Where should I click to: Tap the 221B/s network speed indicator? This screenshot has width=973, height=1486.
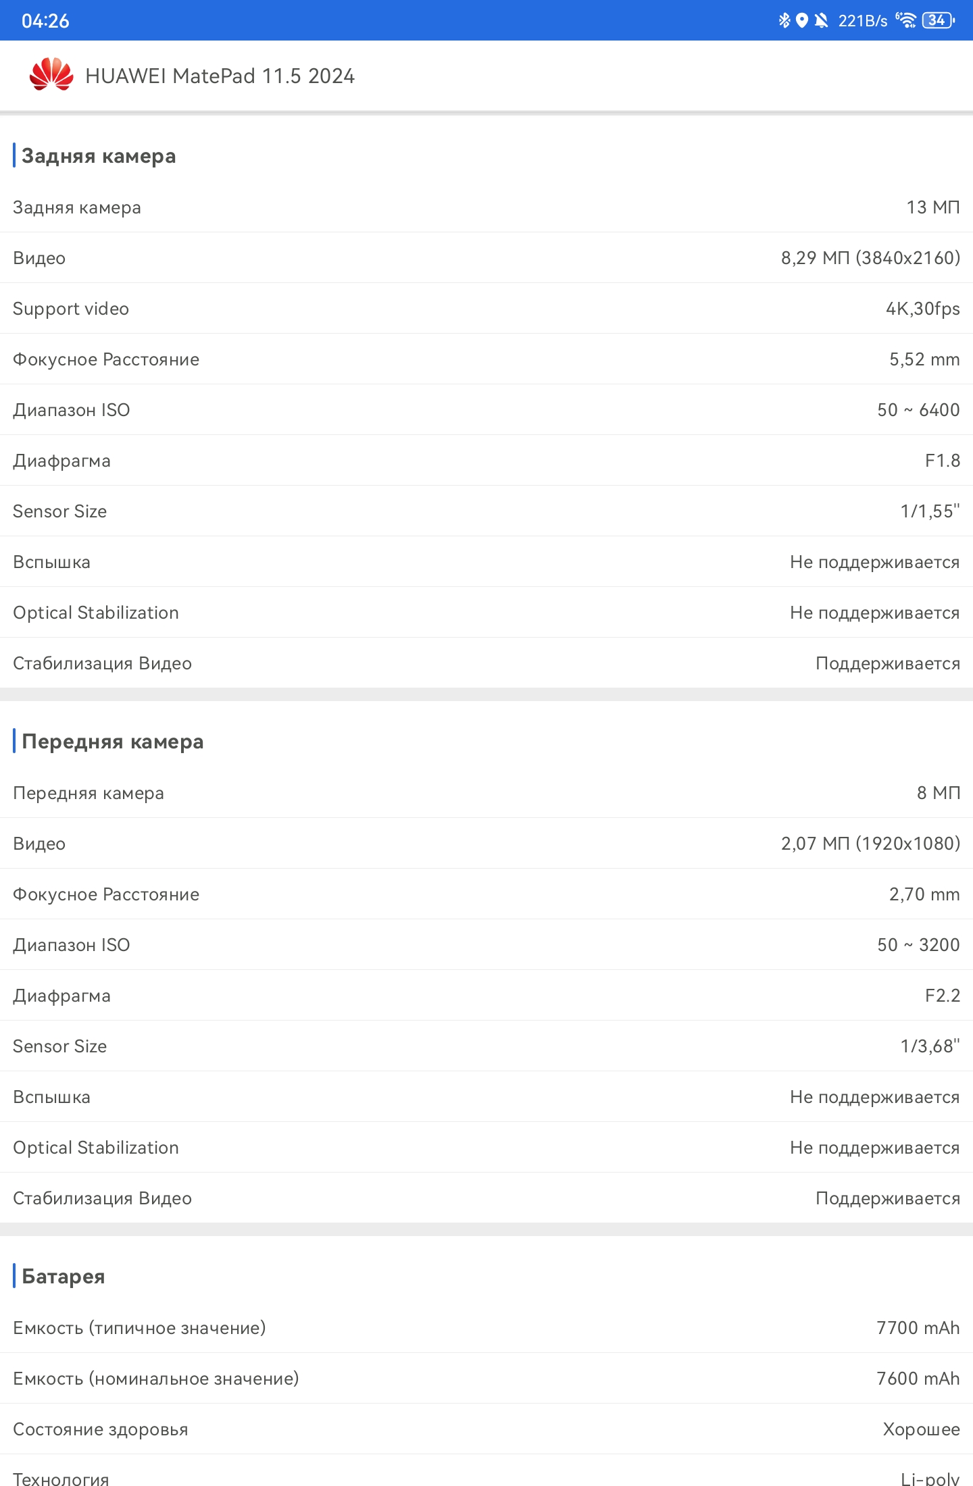(863, 21)
